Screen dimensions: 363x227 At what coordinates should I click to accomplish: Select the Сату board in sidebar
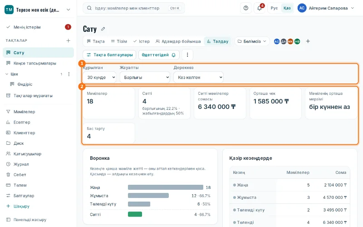(38, 53)
